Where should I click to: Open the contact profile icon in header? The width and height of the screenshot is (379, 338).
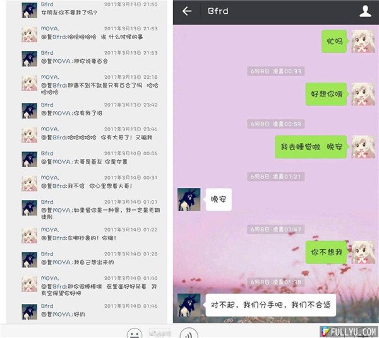(365, 11)
